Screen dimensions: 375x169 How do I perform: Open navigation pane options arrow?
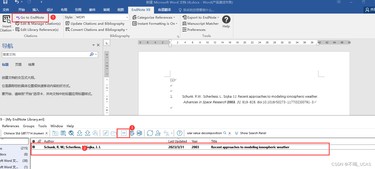click(x=93, y=45)
